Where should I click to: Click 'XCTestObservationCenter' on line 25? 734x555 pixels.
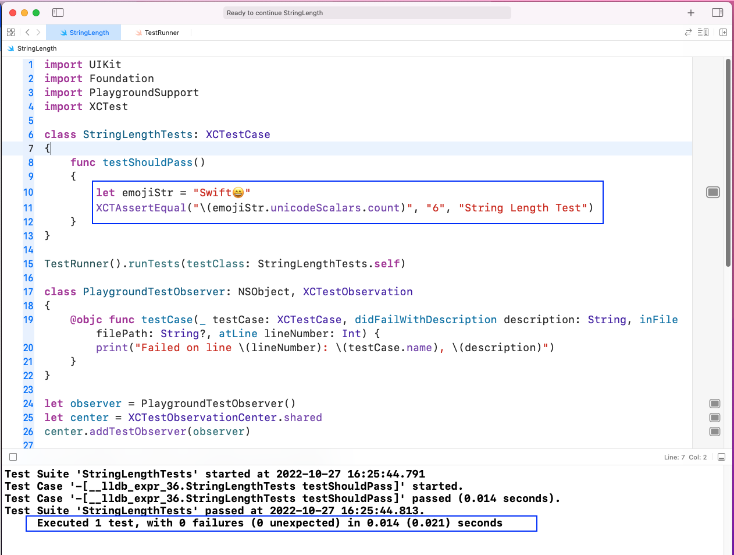[202, 418]
